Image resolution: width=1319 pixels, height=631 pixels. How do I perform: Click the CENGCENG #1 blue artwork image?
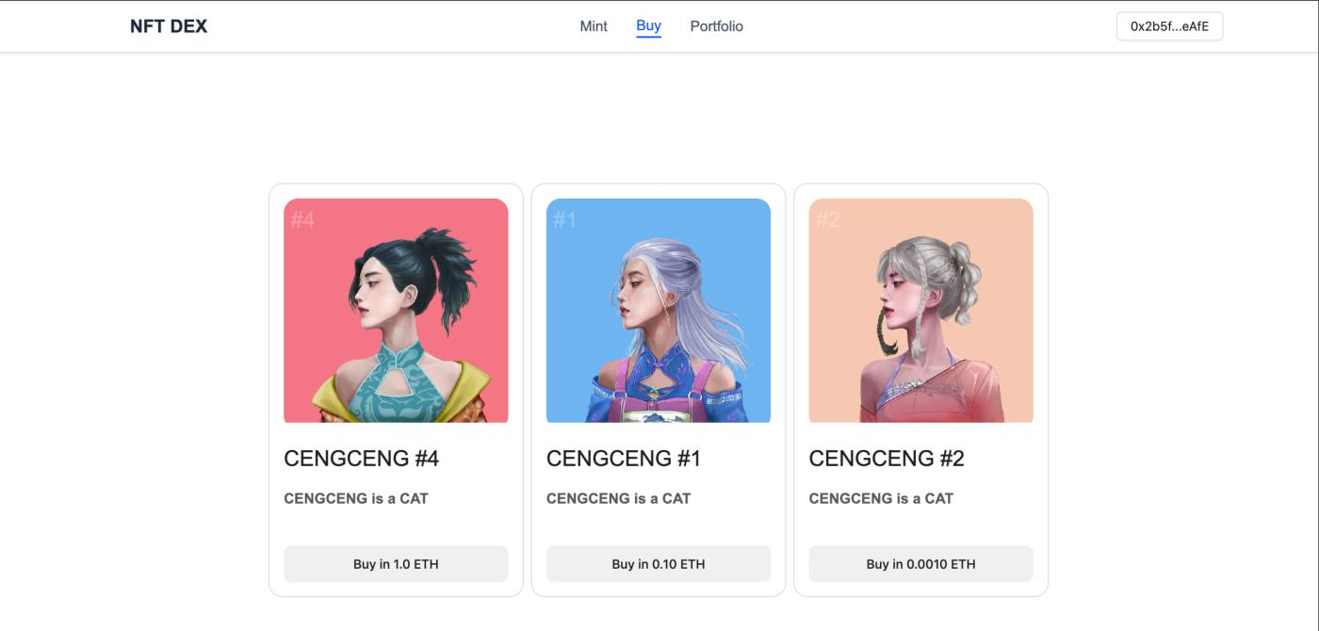659,311
